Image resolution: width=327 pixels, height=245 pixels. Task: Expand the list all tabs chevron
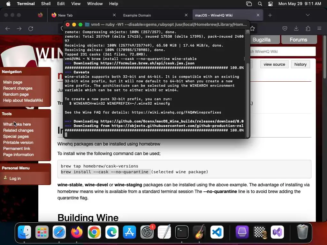coord(308,15)
